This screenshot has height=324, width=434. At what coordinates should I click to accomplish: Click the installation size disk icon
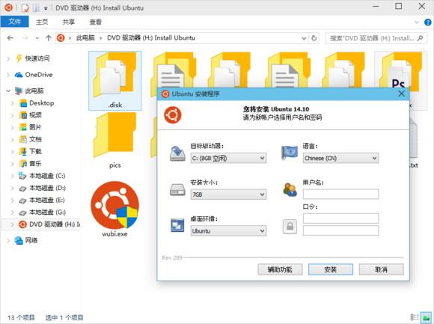tap(177, 190)
